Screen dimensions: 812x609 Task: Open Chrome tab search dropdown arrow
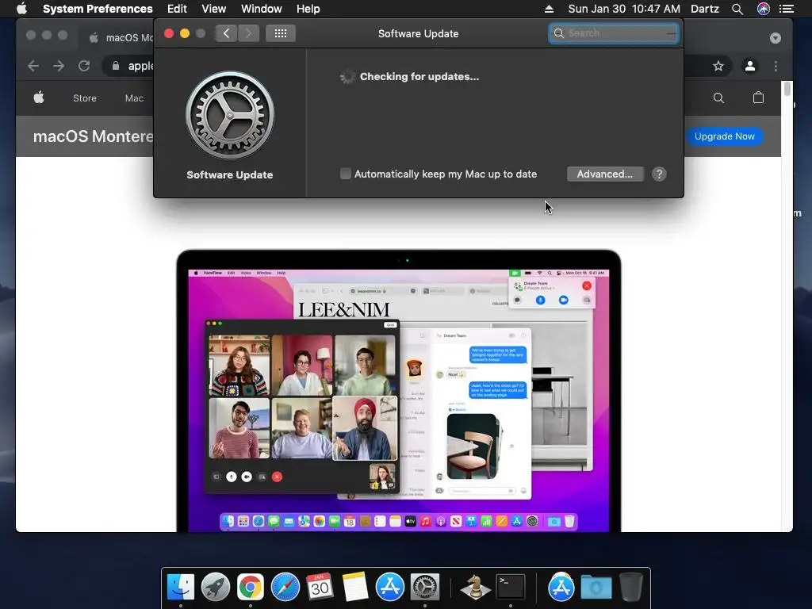click(776, 38)
